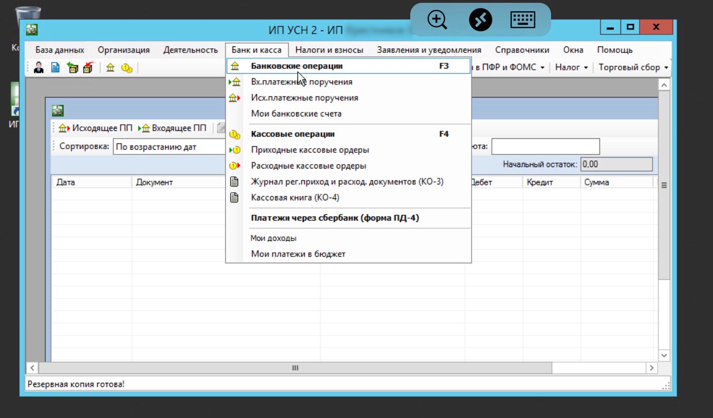Click the icon beside Расходные кассовые ордеры
713x418 pixels.
(x=235, y=166)
